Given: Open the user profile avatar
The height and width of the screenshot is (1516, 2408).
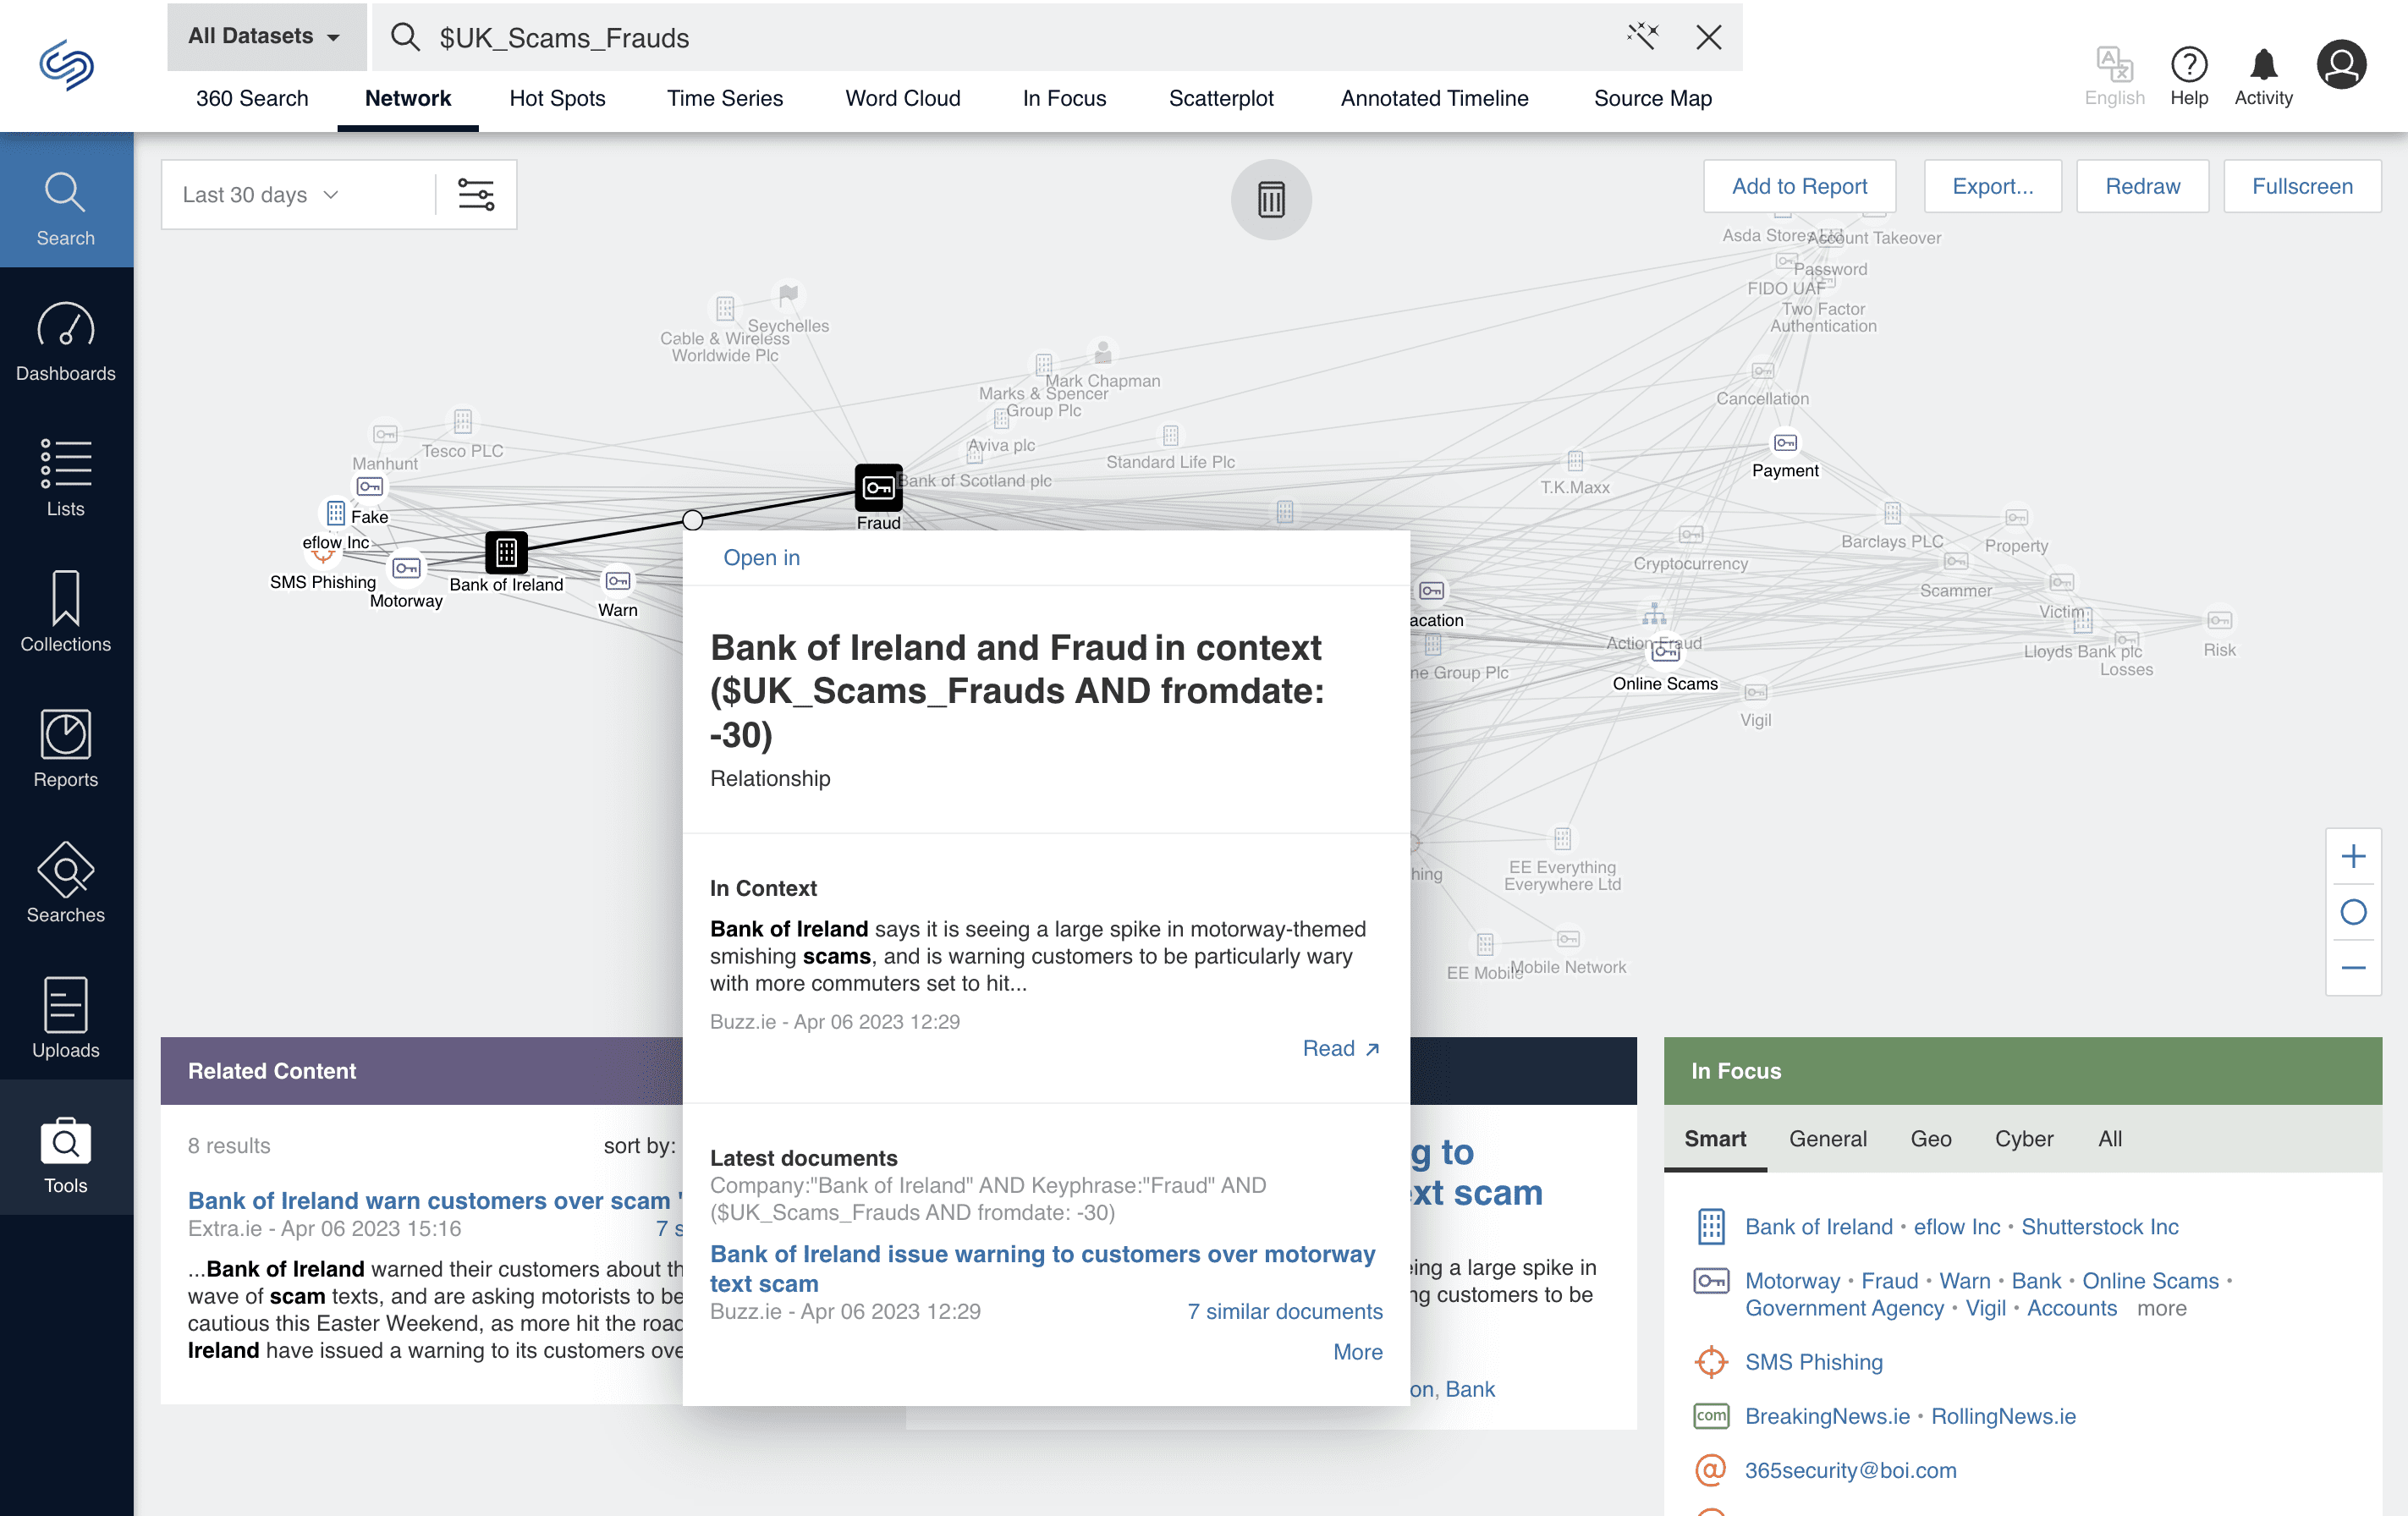Looking at the screenshot, I should point(2341,64).
